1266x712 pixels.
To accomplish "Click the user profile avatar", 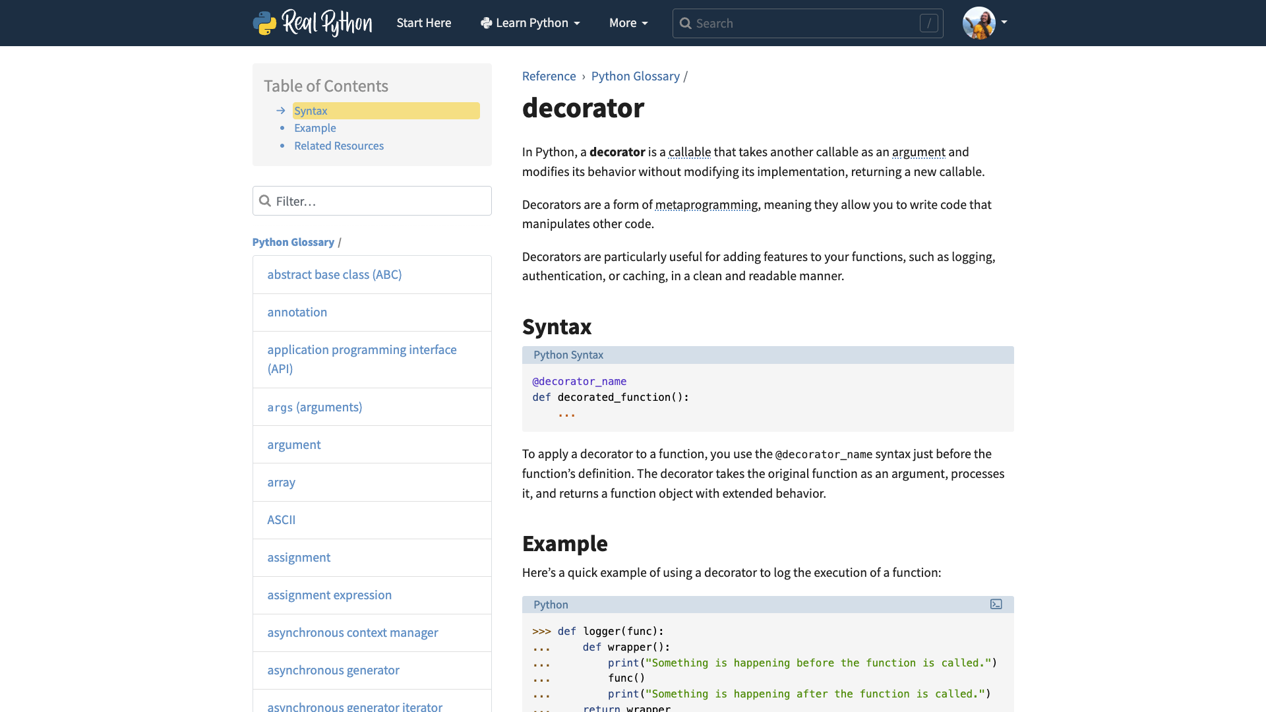I will [979, 23].
